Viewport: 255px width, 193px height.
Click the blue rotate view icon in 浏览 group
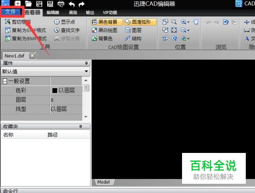(226, 22)
